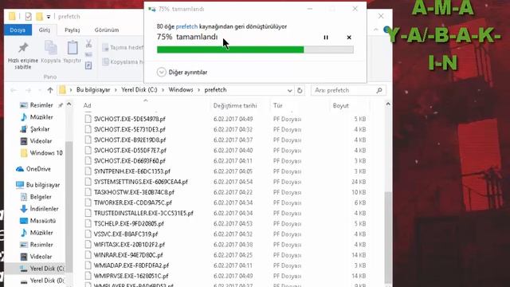
Task: Navigate forward with the forward arrow
Action: coord(29,90)
